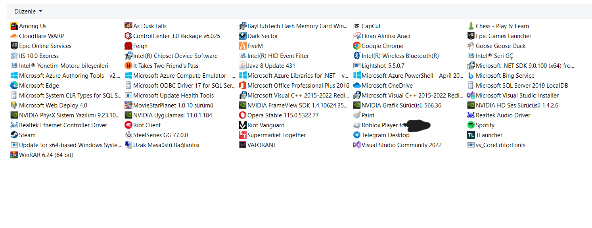
Task: Select Microsoft ODBC Driver 17 entry
Action: pyautogui.click(x=180, y=86)
